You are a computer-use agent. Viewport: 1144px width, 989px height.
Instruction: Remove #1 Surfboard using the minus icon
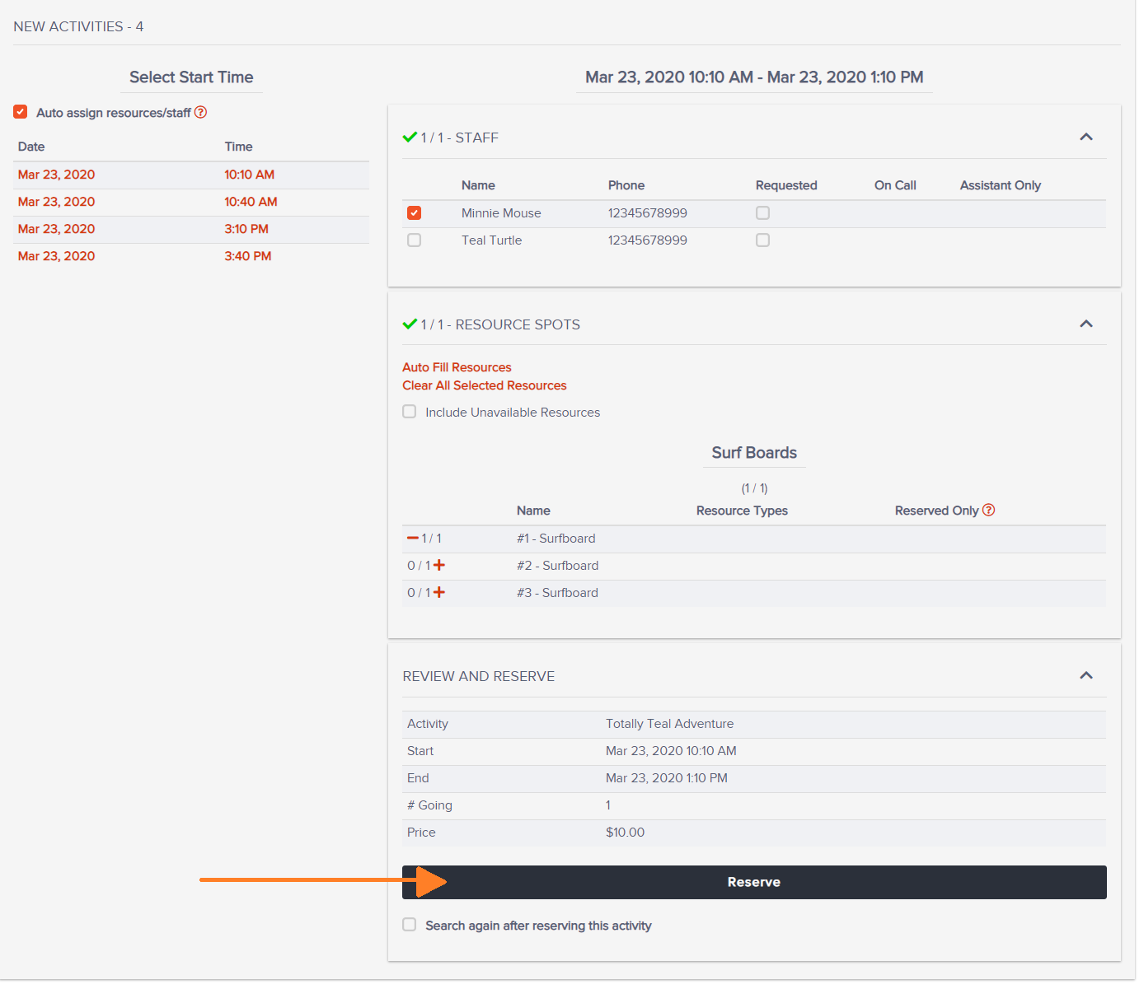click(413, 538)
